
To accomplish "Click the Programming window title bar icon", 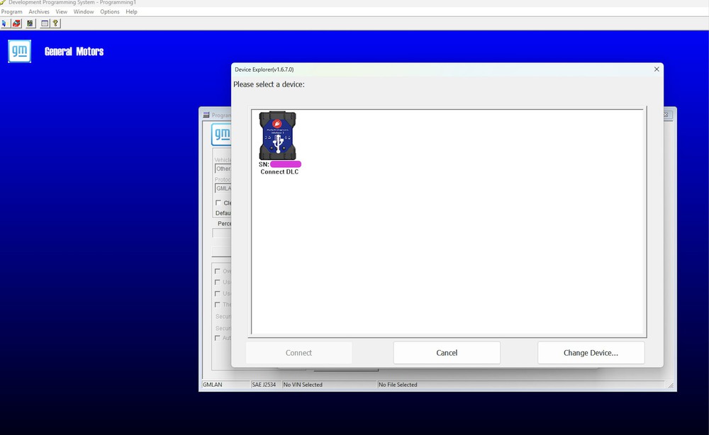I will click(206, 115).
